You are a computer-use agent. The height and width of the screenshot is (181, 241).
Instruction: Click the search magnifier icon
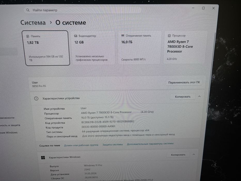[28, 10]
